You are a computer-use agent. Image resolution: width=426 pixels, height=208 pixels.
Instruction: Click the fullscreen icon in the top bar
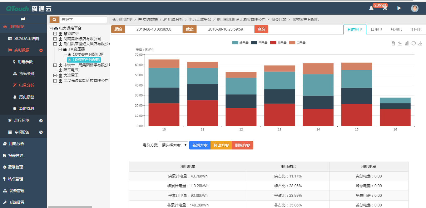pos(385,8)
